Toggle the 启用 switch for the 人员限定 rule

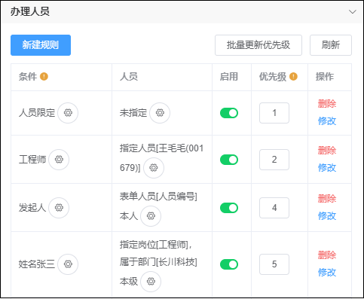click(x=229, y=113)
